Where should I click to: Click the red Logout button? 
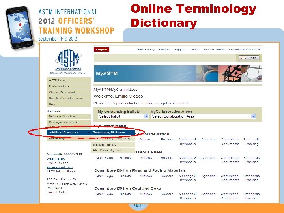[x=101, y=49]
